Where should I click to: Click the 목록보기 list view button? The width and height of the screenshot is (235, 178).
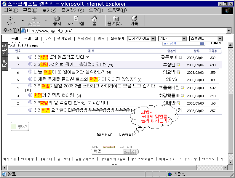pyautogui.click(x=20, y=126)
